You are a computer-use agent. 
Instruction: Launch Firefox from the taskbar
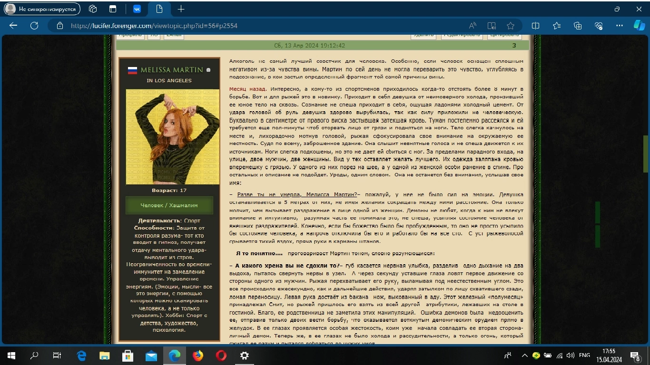[x=197, y=355]
